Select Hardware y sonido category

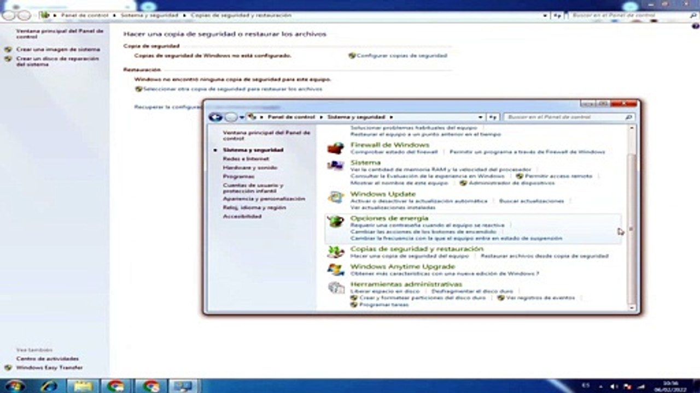click(x=250, y=168)
